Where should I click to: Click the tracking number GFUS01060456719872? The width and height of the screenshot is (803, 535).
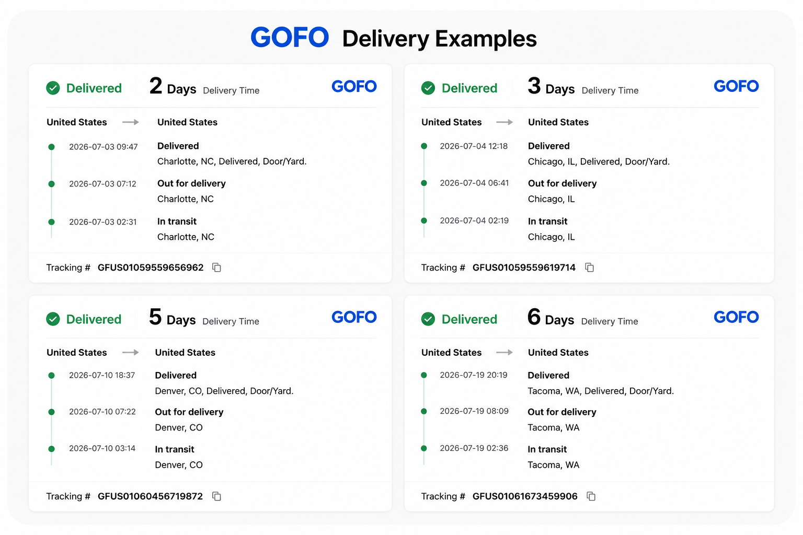150,496
